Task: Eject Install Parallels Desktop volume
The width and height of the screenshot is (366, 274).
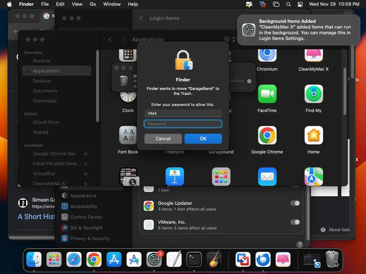Action: click(86, 163)
